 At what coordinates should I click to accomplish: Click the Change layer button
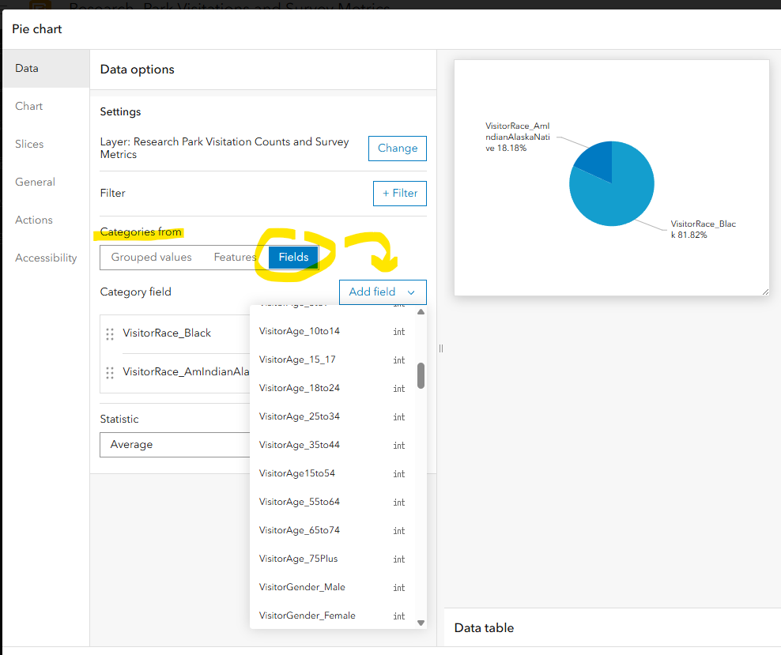click(x=397, y=149)
